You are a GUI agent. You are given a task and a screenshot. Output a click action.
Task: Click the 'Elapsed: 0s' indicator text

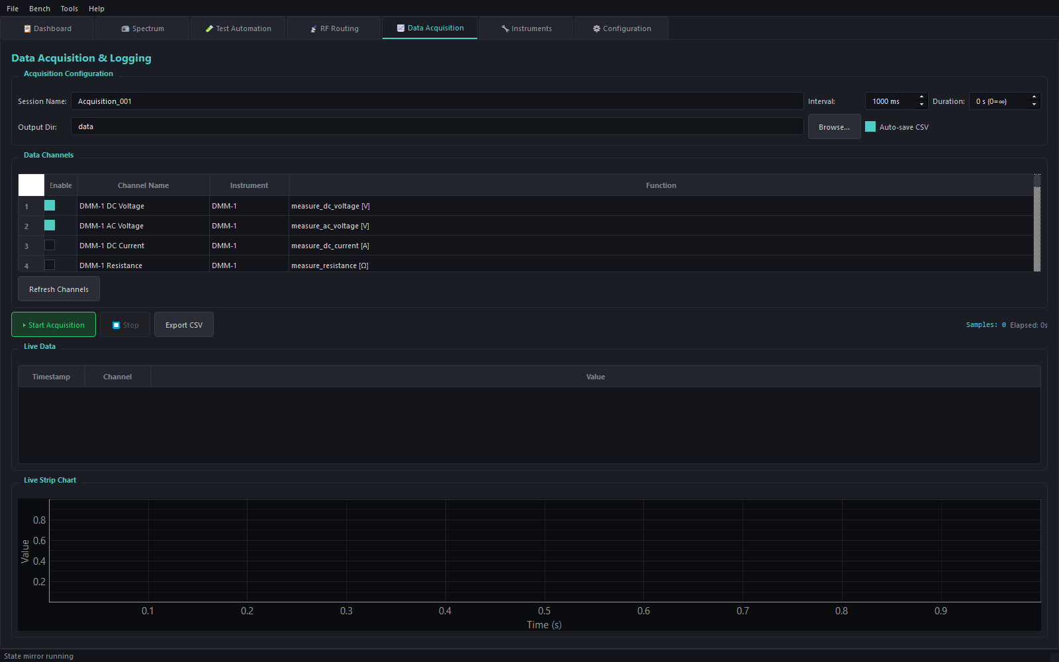coord(1029,325)
